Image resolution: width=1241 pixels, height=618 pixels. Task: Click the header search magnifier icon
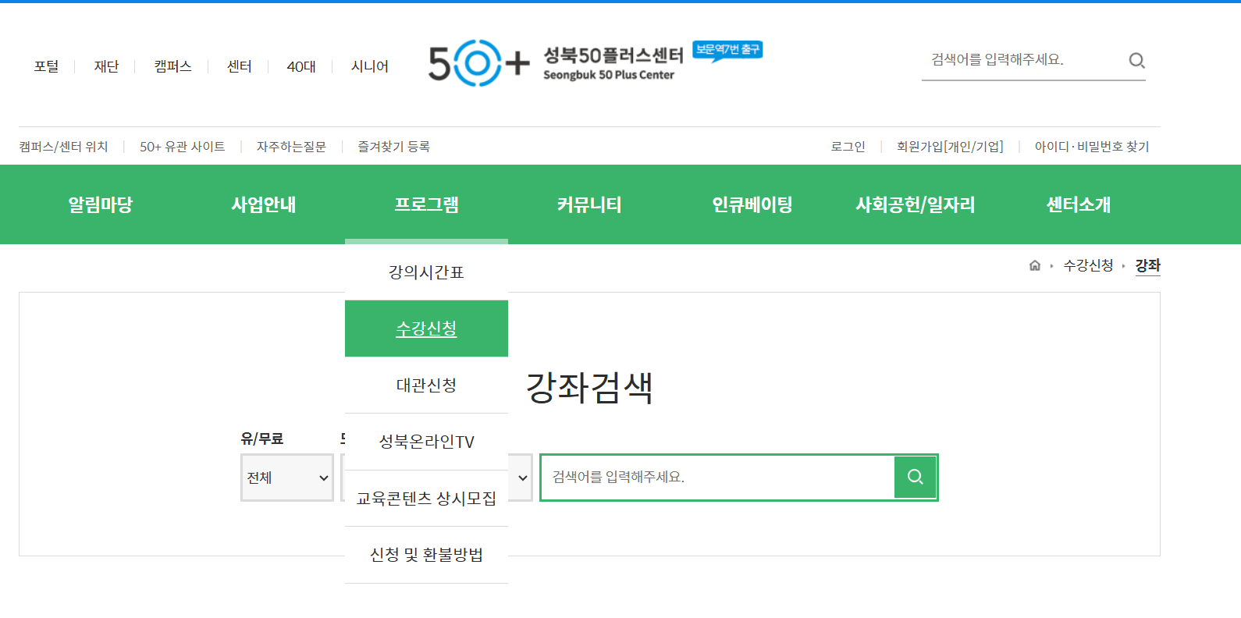pyautogui.click(x=1136, y=61)
